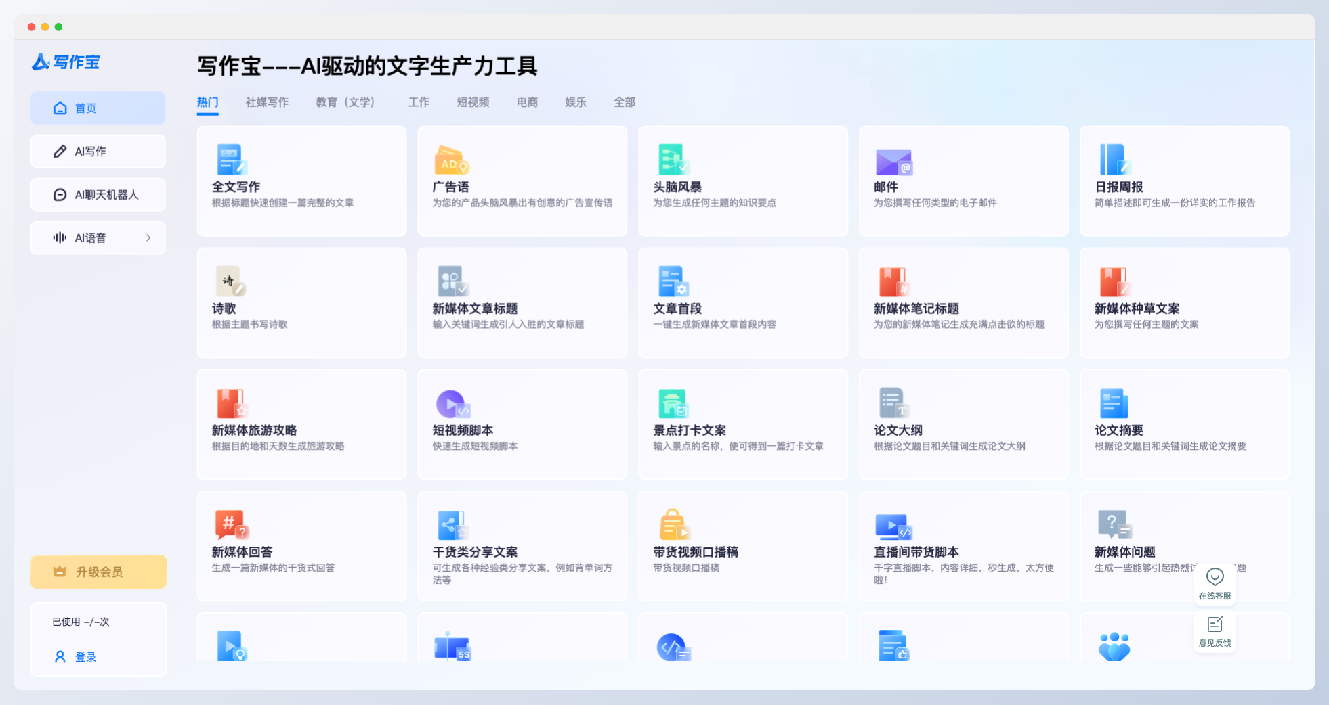The width and height of the screenshot is (1329, 705).
Task: Switch to the 社媒写作 tab
Action: click(267, 102)
